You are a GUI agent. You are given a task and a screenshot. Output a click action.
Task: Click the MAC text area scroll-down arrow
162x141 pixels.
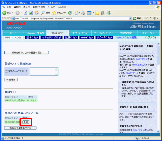pos(56,74)
